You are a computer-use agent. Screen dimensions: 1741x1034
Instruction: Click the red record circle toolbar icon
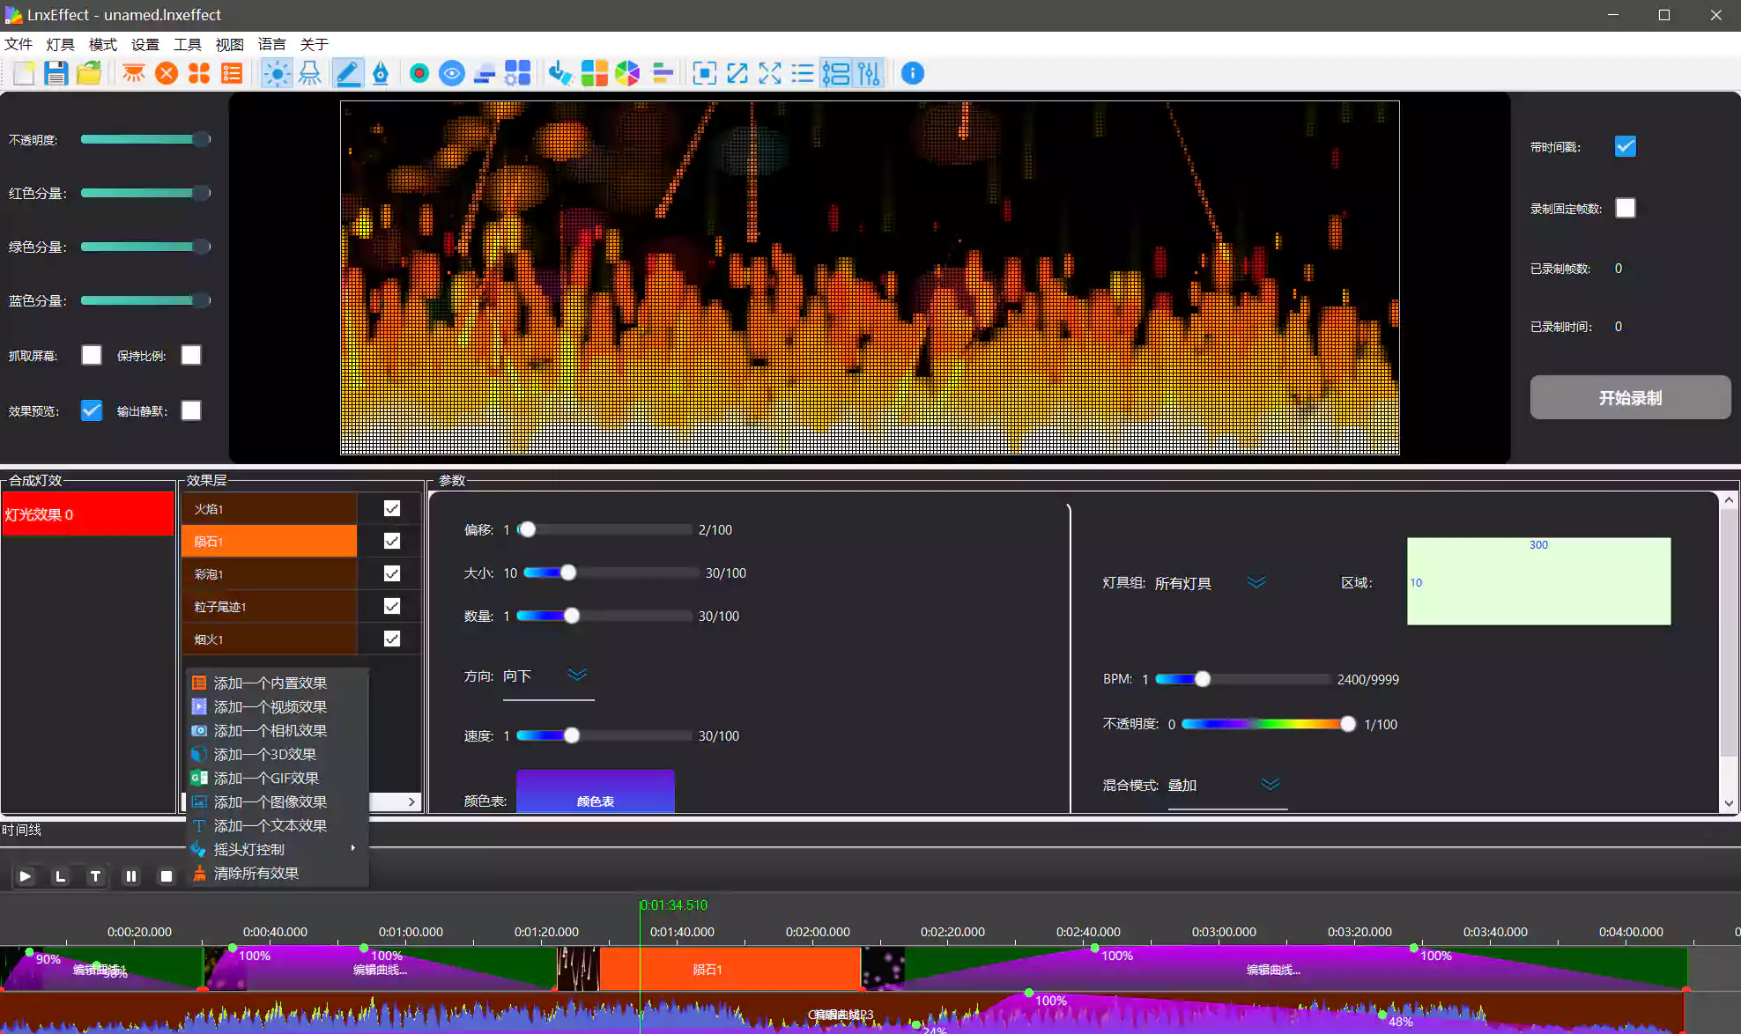pyautogui.click(x=419, y=73)
